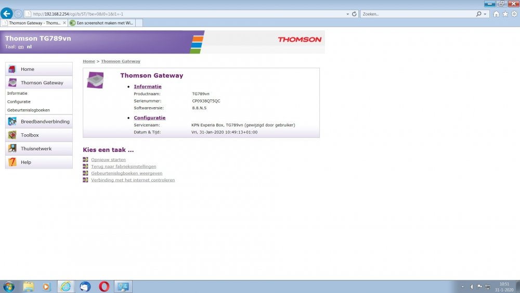Click the Help question mark icon
The width and height of the screenshot is (520, 293).
pyautogui.click(x=12, y=162)
